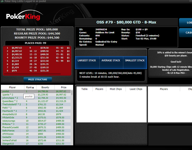Viewport: 192px width, 150px height.
Task: Click the $2,708.20 bounty cell
Action: click(x=43, y=98)
